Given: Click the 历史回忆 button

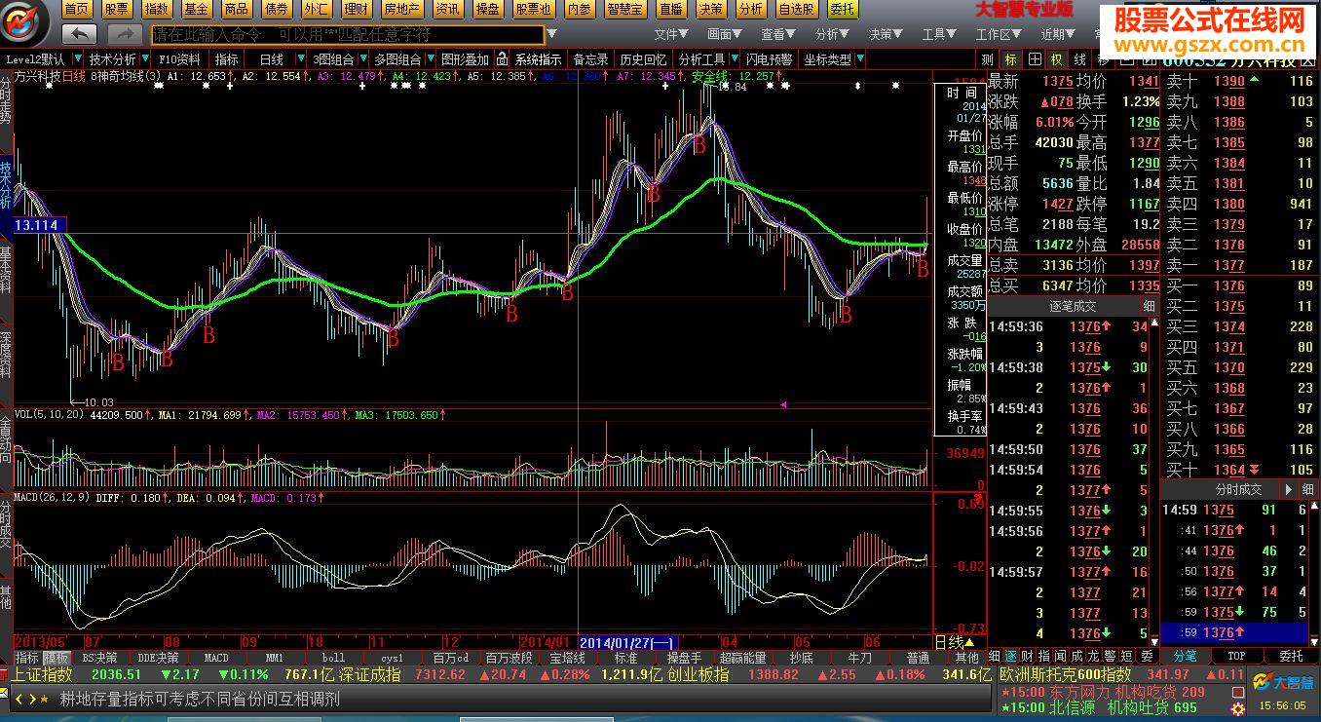Looking at the screenshot, I should tap(643, 59).
